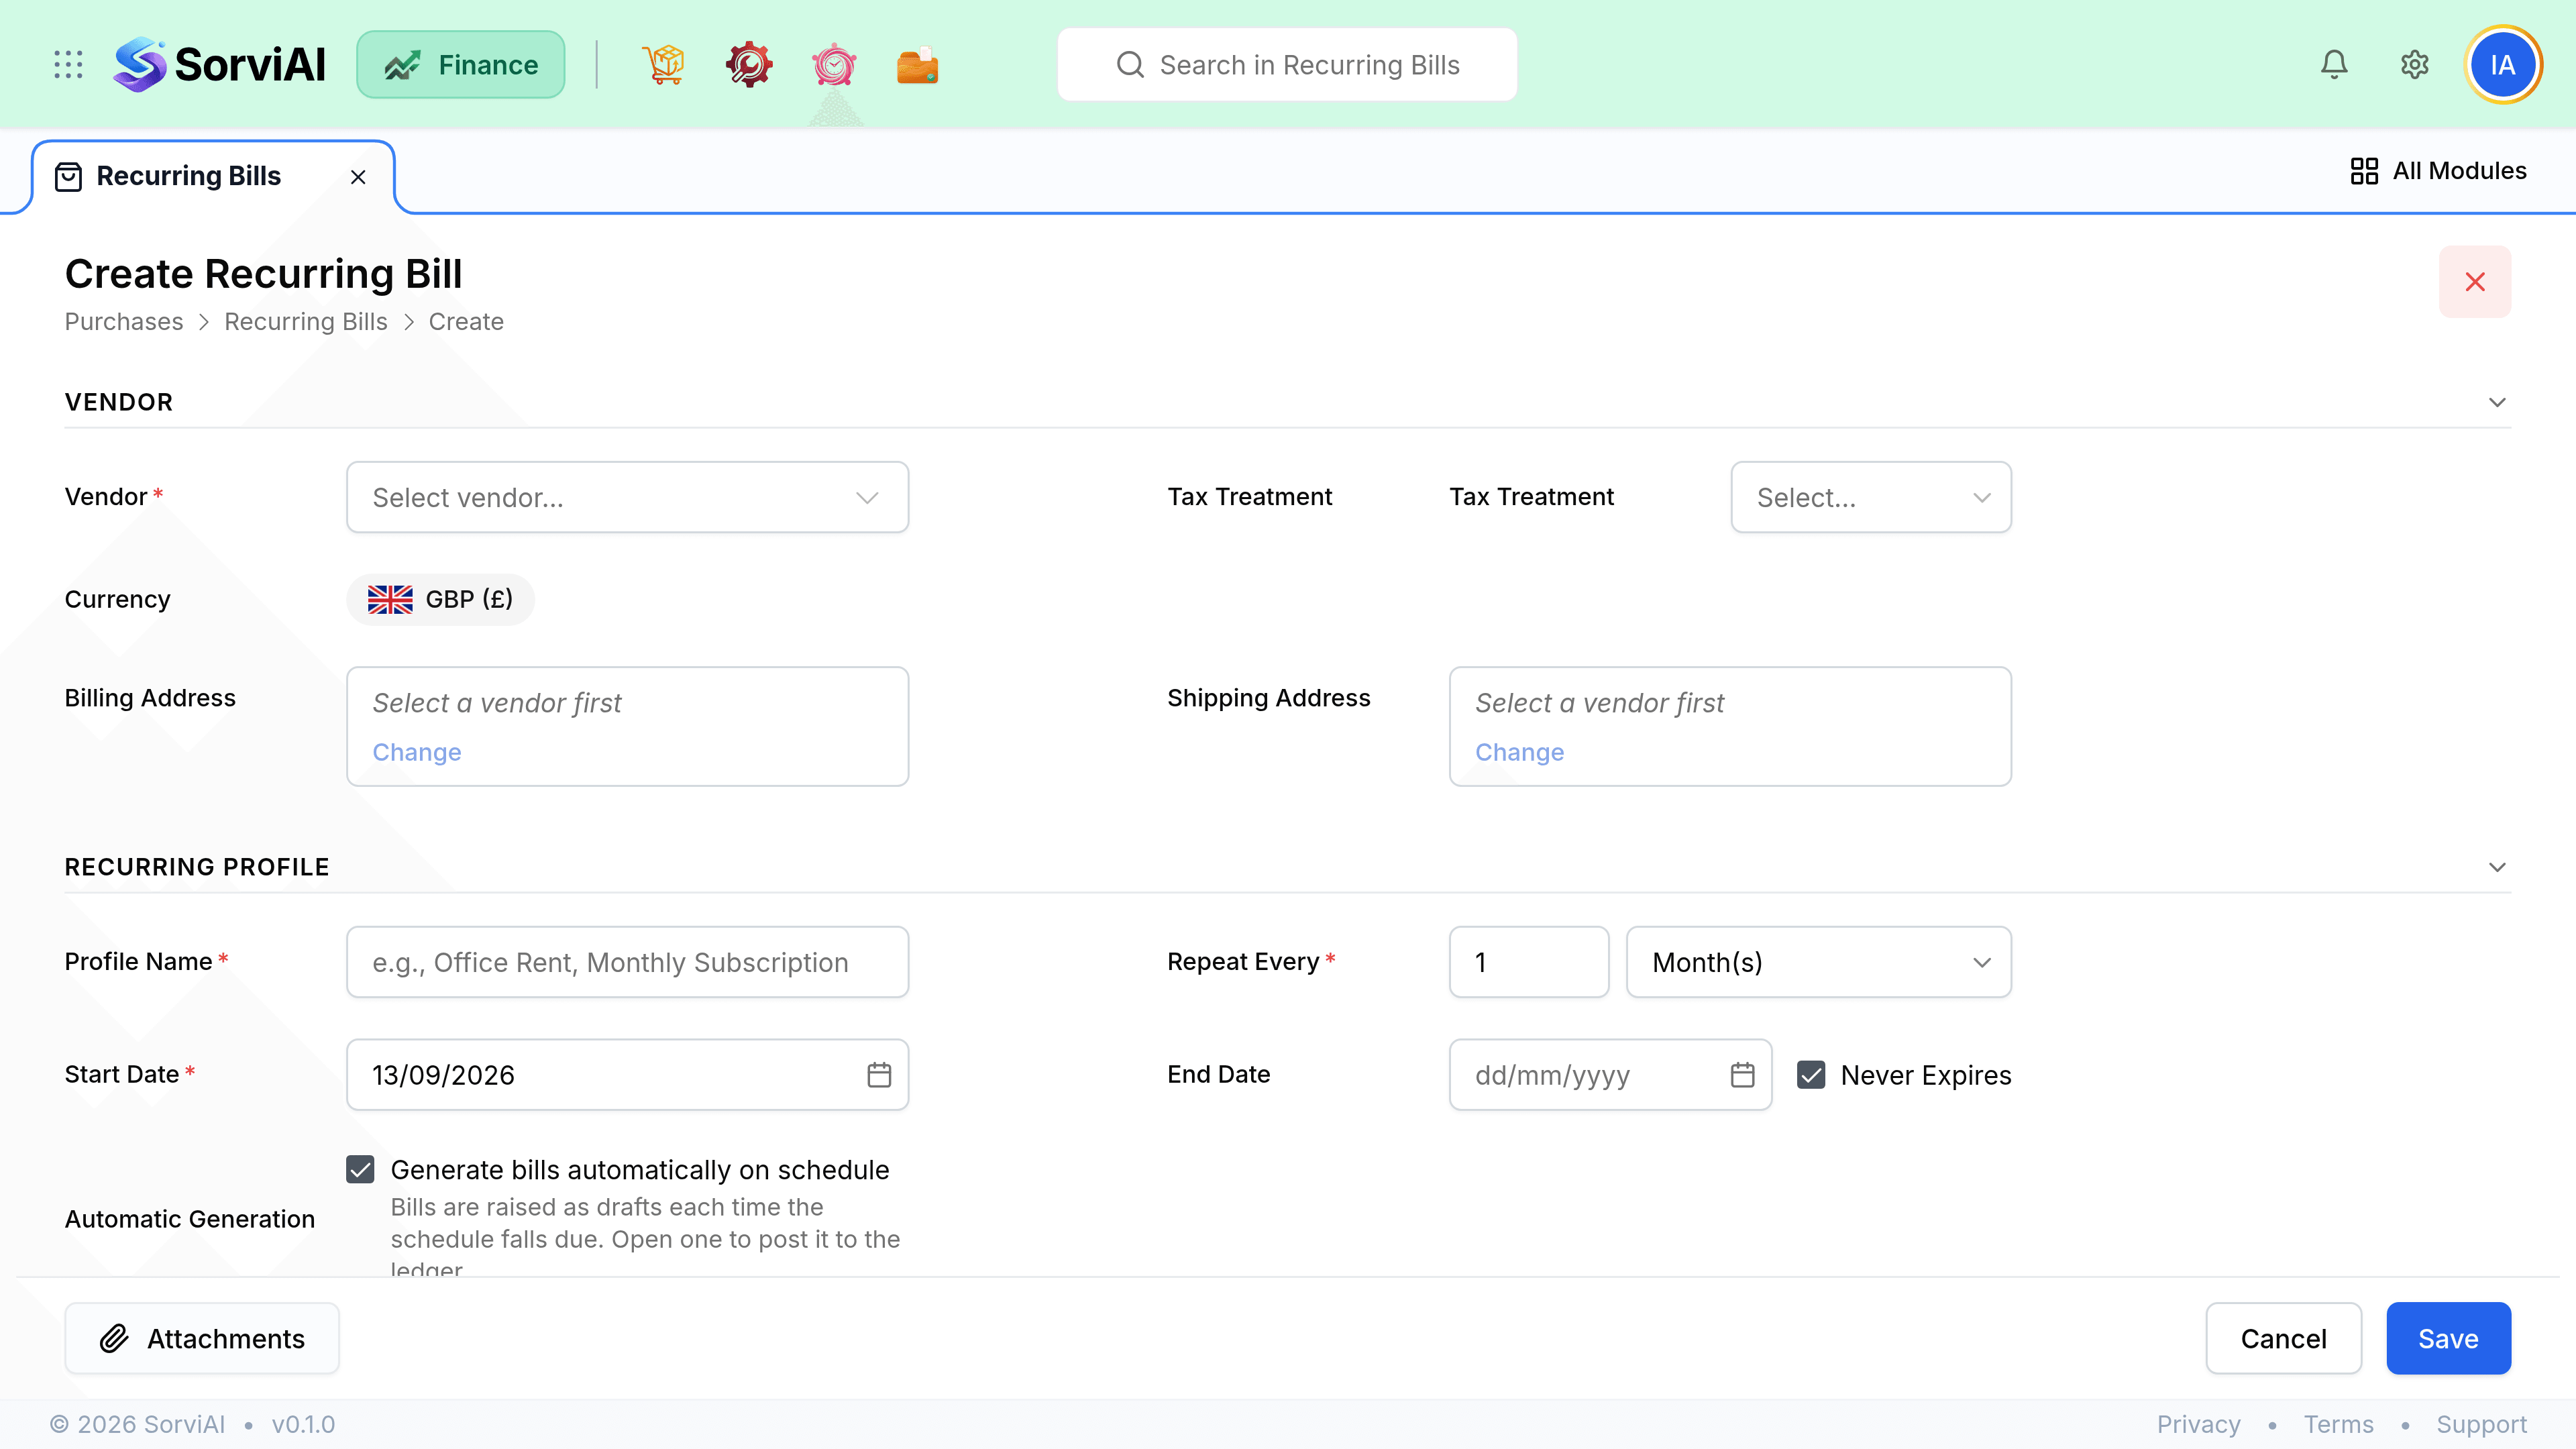This screenshot has width=2576, height=1449.
Task: Open the Terms link
Action: (x=2338, y=1424)
